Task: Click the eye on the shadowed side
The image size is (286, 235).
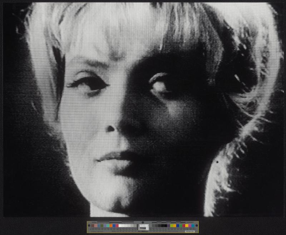Action: (x=159, y=85)
